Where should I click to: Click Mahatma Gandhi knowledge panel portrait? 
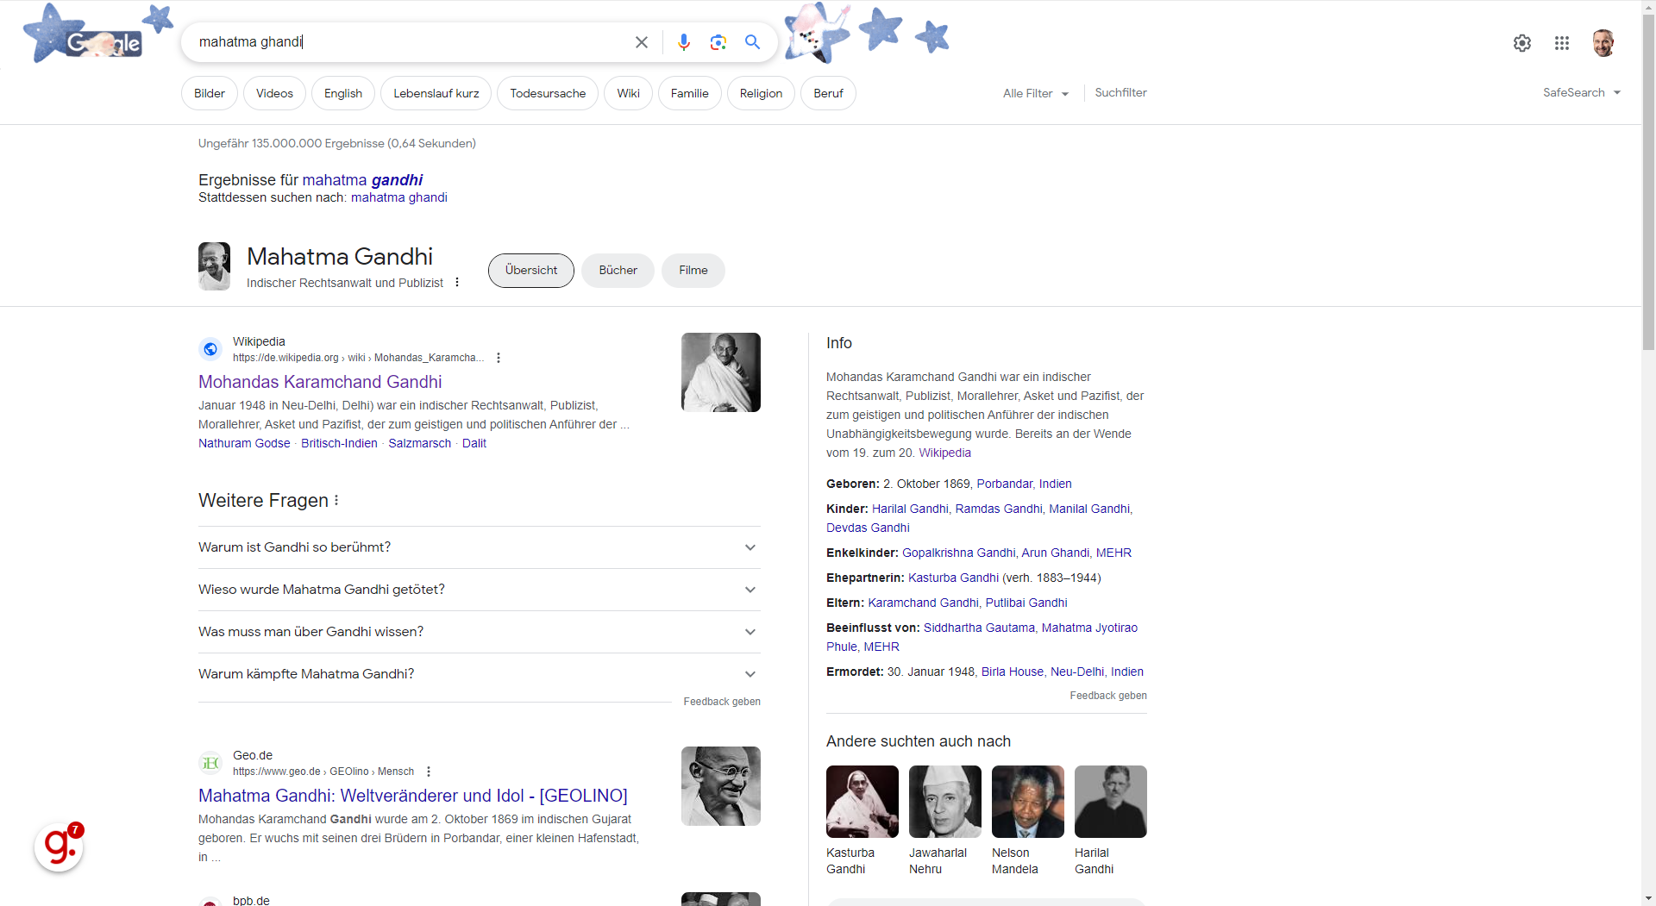tap(214, 266)
